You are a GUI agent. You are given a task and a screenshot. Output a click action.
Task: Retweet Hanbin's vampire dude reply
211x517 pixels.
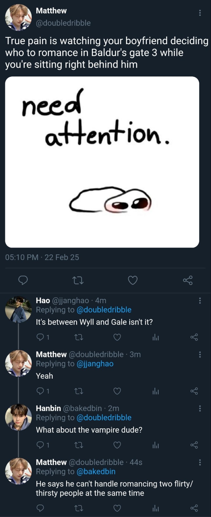pyautogui.click(x=79, y=445)
